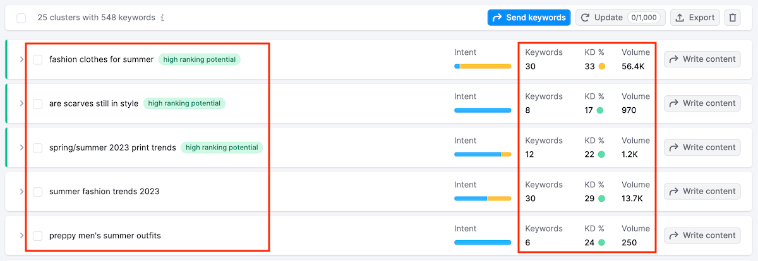Click Write content for are scarves row
Screen dimensions: 758x261
702,103
